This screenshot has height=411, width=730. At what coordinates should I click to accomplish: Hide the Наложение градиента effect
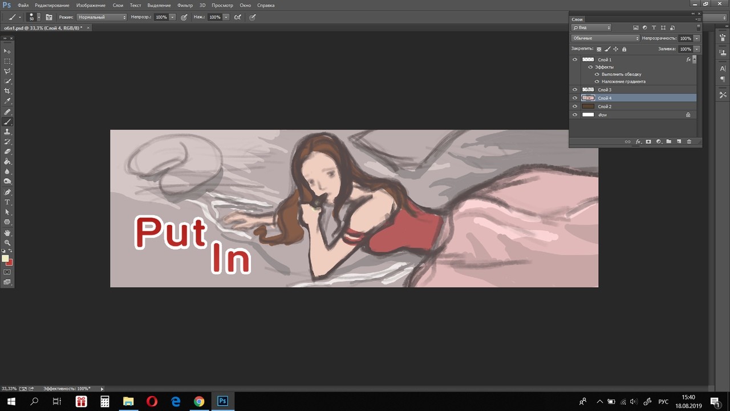pyautogui.click(x=597, y=81)
